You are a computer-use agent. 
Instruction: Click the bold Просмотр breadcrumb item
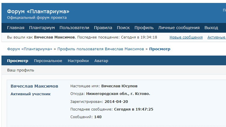pyautogui.click(x=160, y=49)
